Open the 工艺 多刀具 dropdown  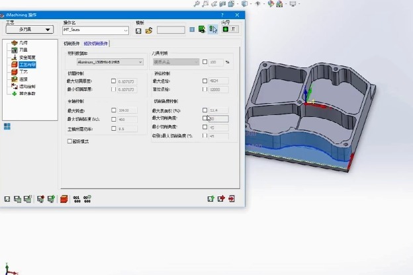[x=30, y=30]
